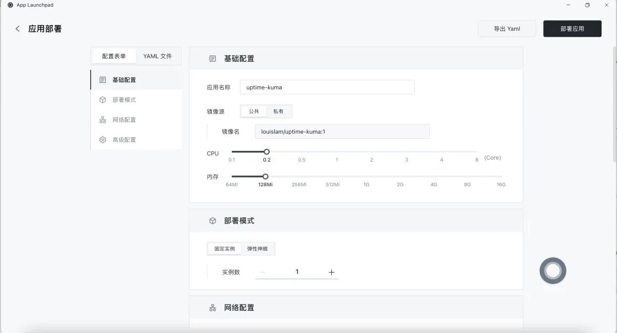Click the 64Mi memory label
This screenshot has width=617, height=333.
tap(232, 184)
